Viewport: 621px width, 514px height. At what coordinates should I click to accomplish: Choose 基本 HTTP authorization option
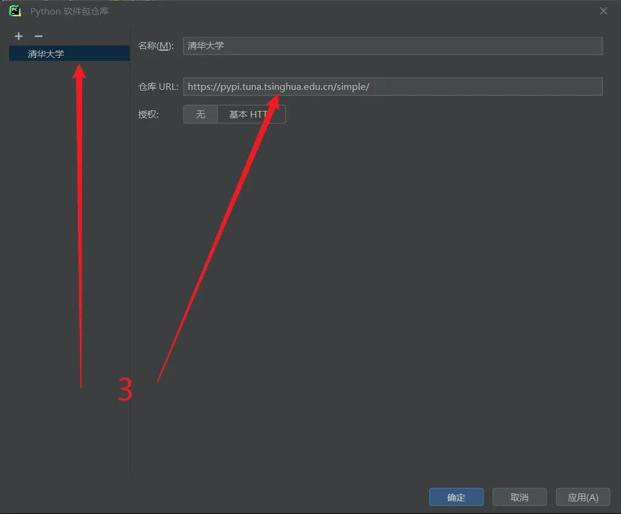(x=252, y=115)
